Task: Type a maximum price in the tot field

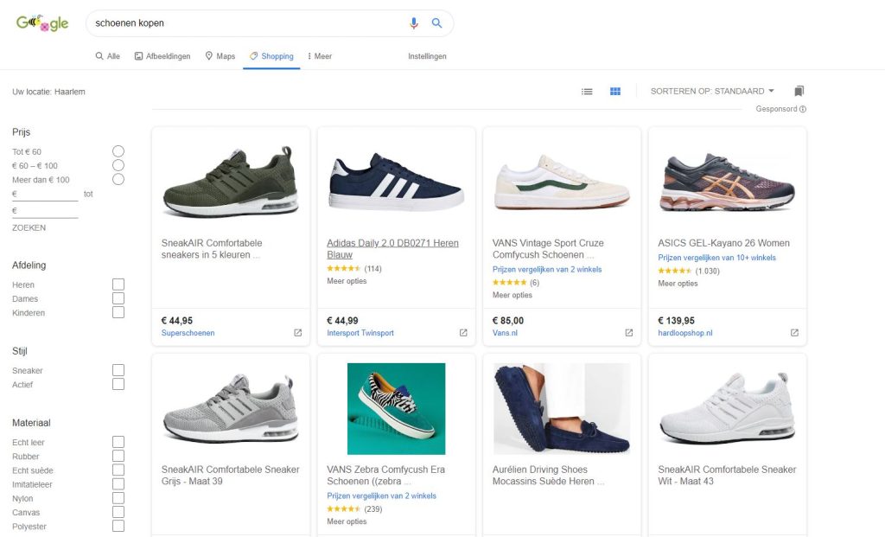Action: pos(43,211)
